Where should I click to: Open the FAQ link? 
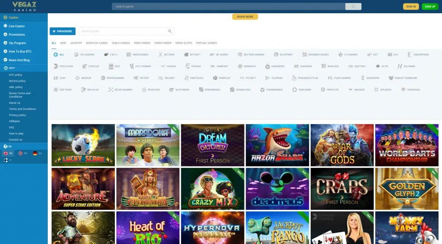click(11, 127)
